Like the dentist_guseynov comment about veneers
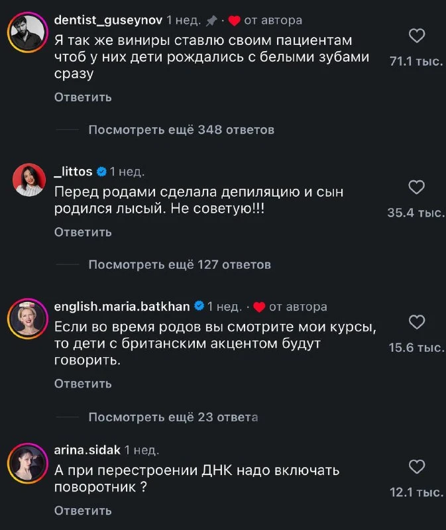The image size is (446, 530). [417, 36]
